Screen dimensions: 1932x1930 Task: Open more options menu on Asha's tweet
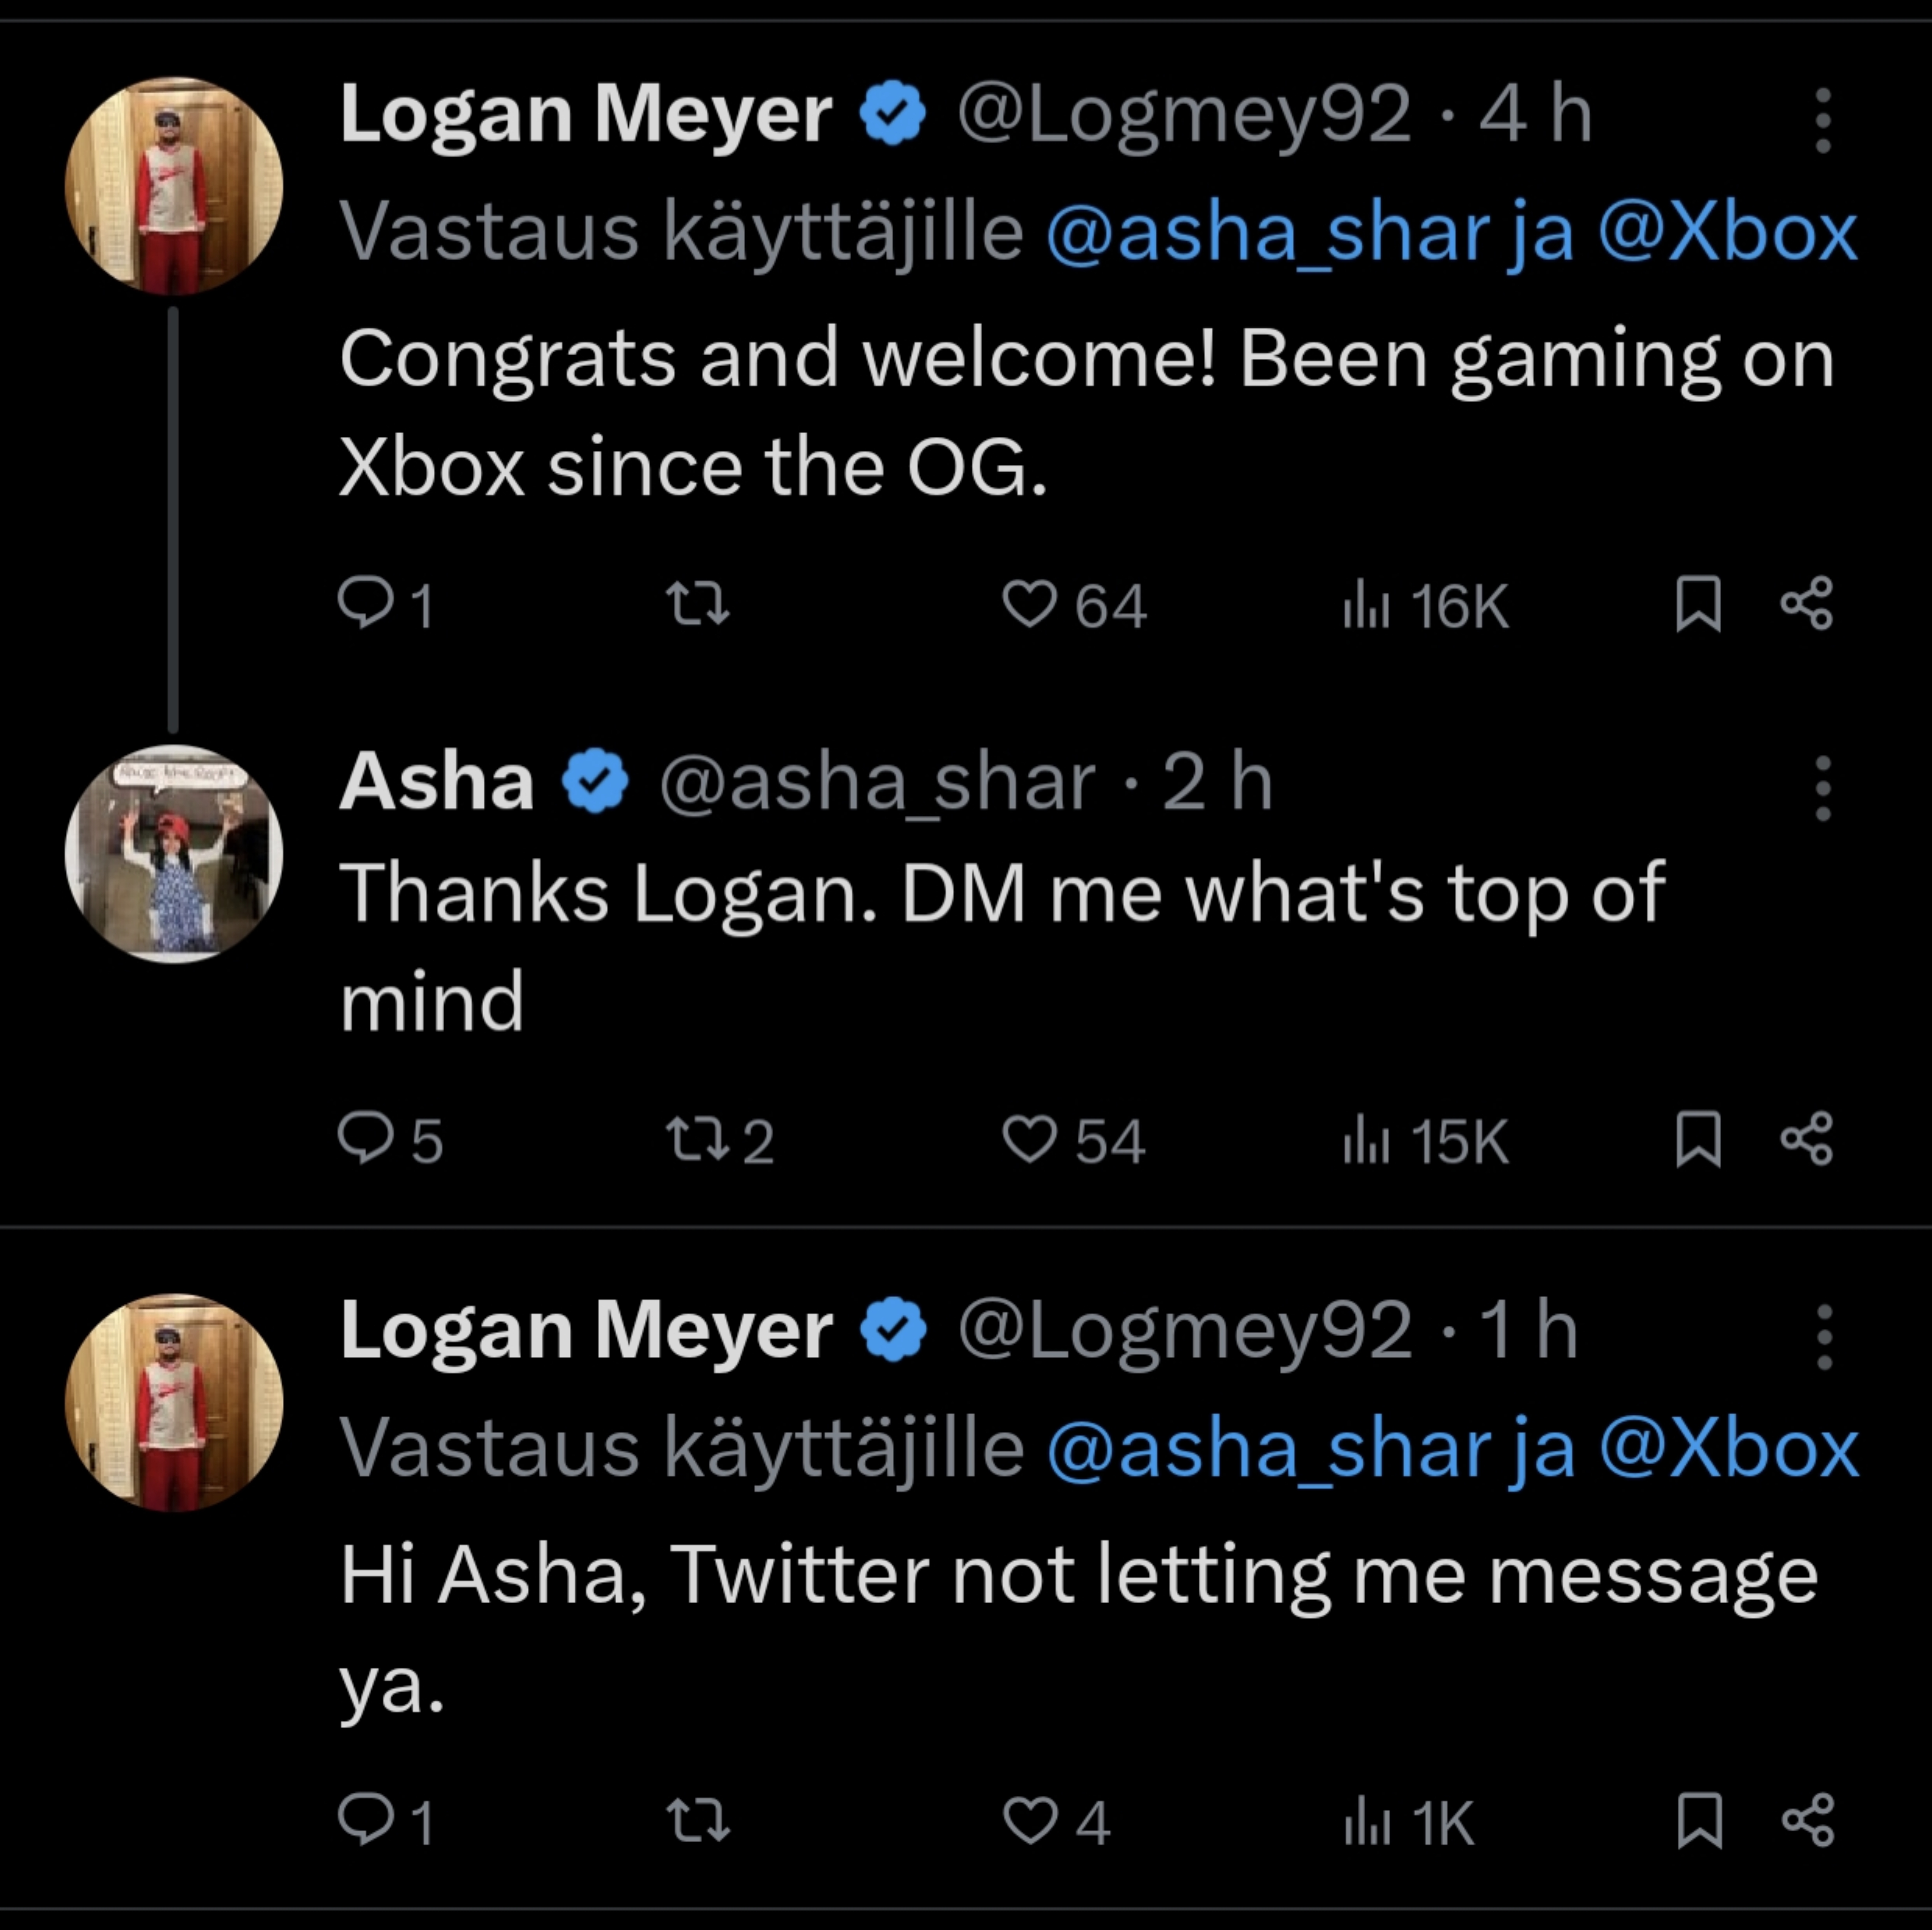pos(1823,788)
